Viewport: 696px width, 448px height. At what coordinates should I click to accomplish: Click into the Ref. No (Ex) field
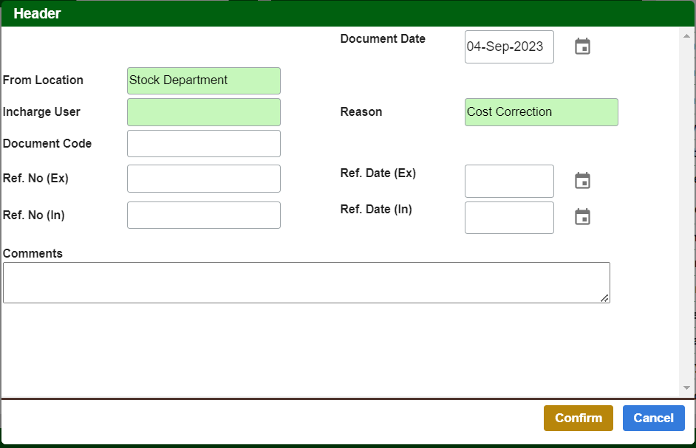pos(203,179)
